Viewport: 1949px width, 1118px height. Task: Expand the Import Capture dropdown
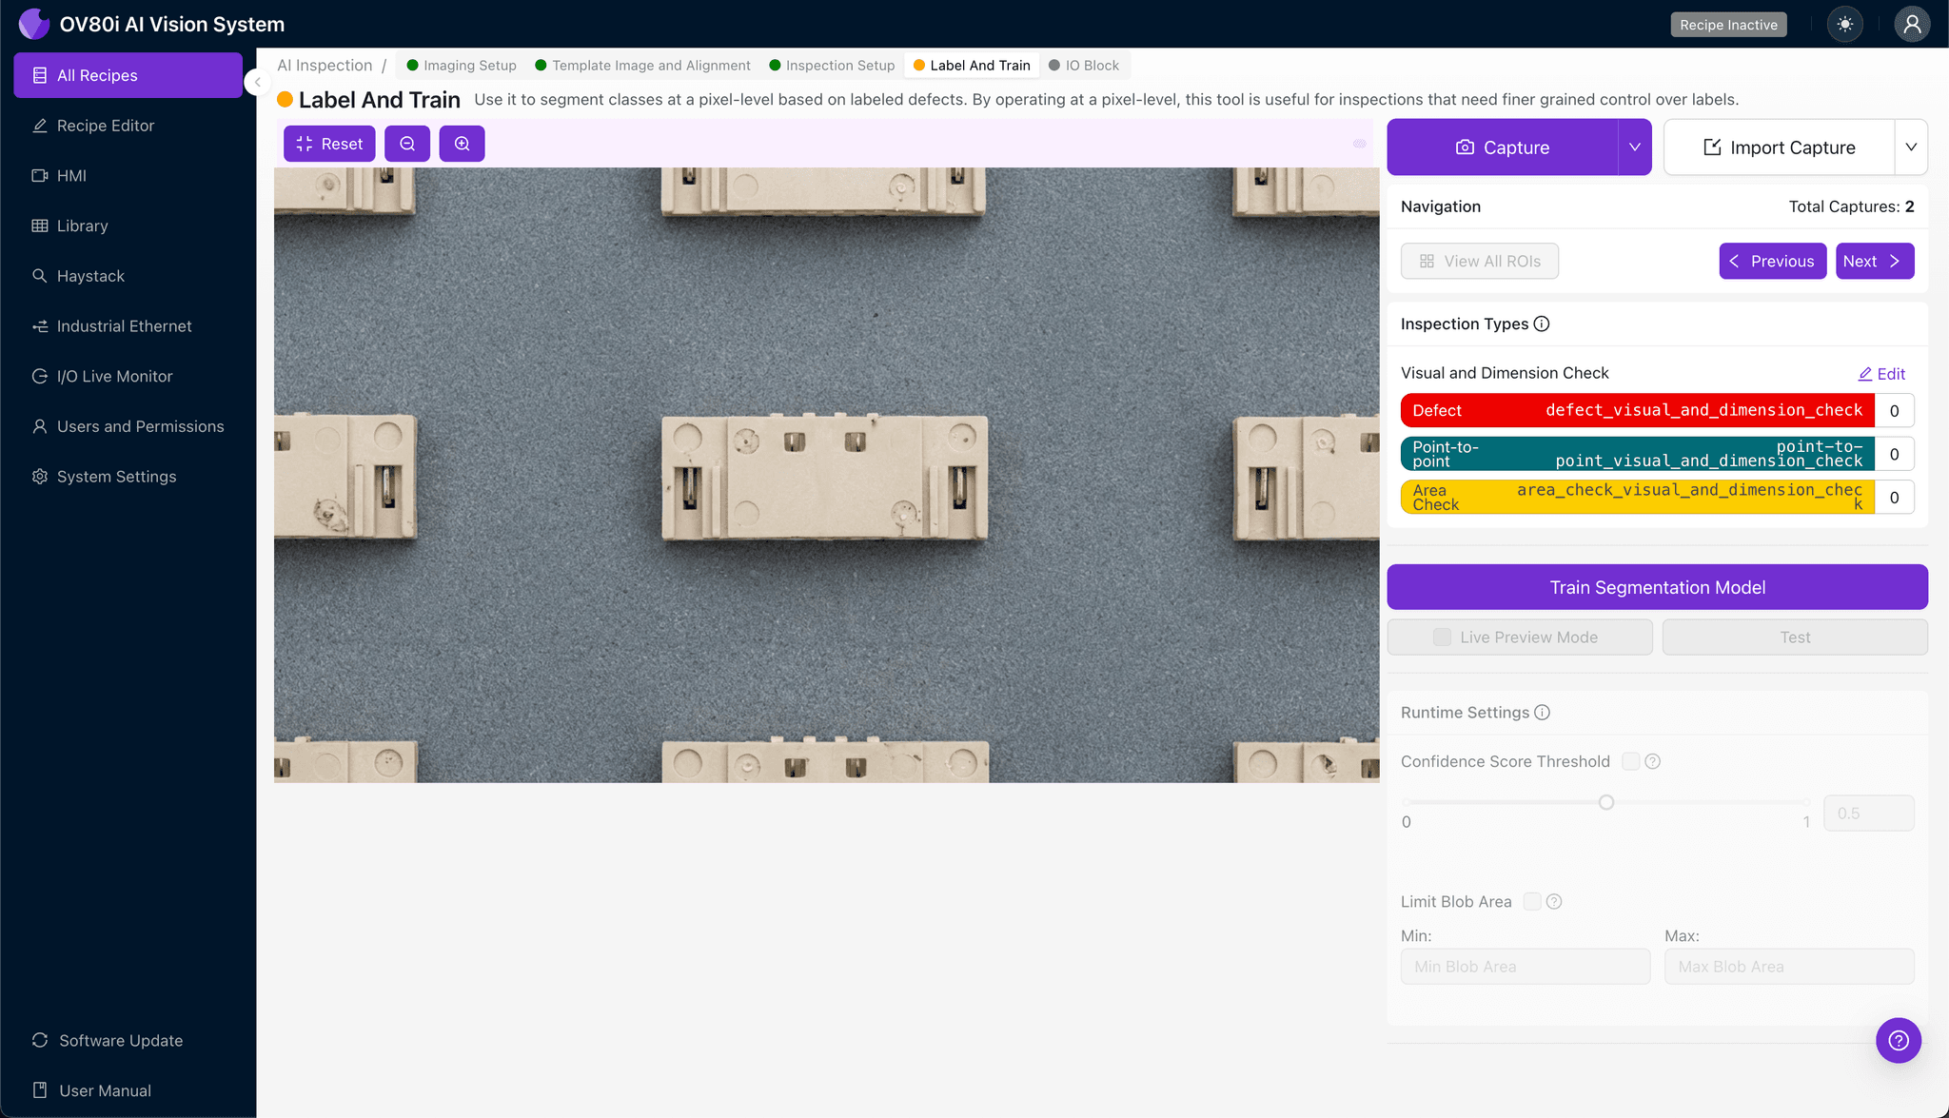[x=1913, y=147]
